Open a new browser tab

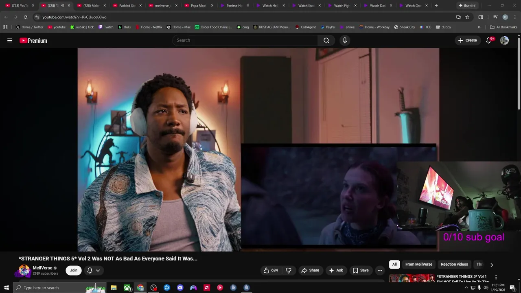click(436, 6)
